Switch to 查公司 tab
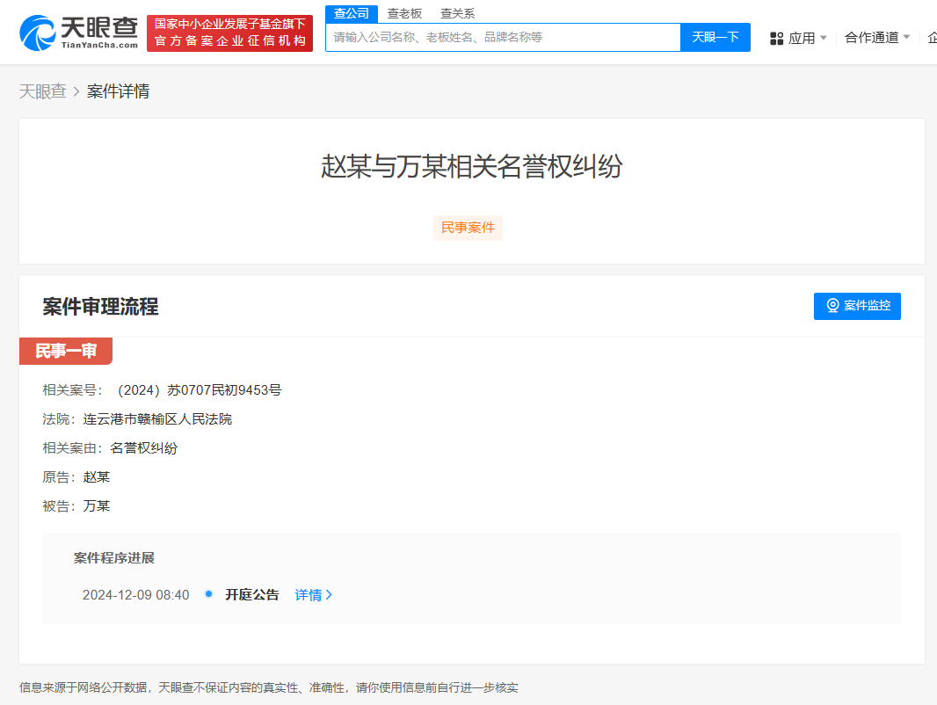937x705 pixels. [352, 14]
